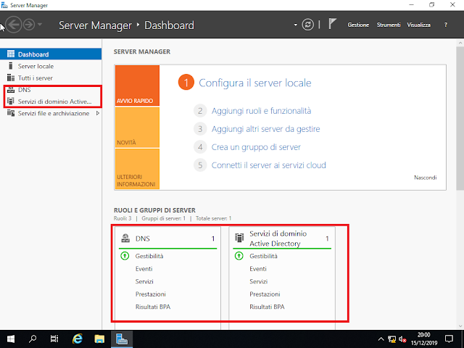Select the NOVITÀ tile

(137, 128)
